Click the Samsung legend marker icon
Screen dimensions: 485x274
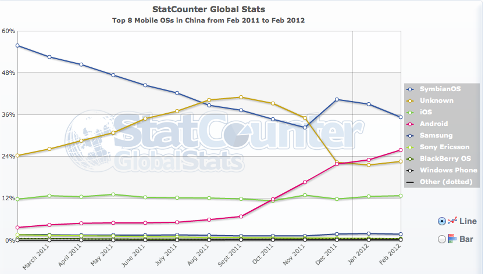click(x=411, y=135)
